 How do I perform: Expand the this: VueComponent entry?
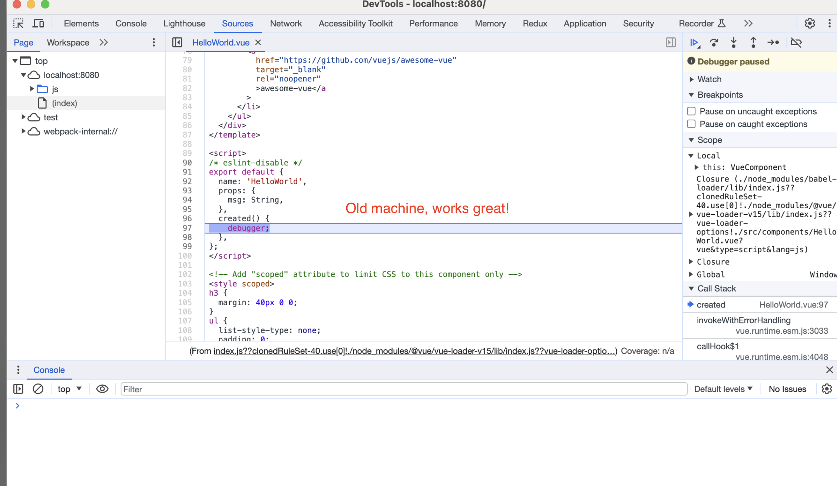tap(697, 167)
